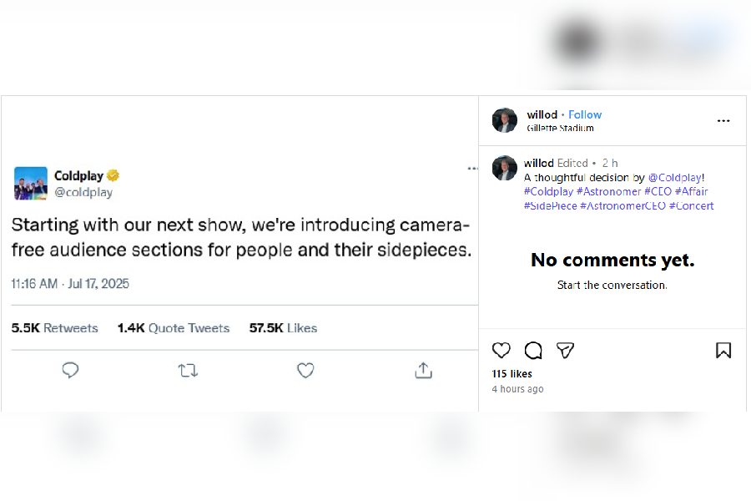
Task: Retweet the Coldplay tweet
Action: tap(188, 370)
